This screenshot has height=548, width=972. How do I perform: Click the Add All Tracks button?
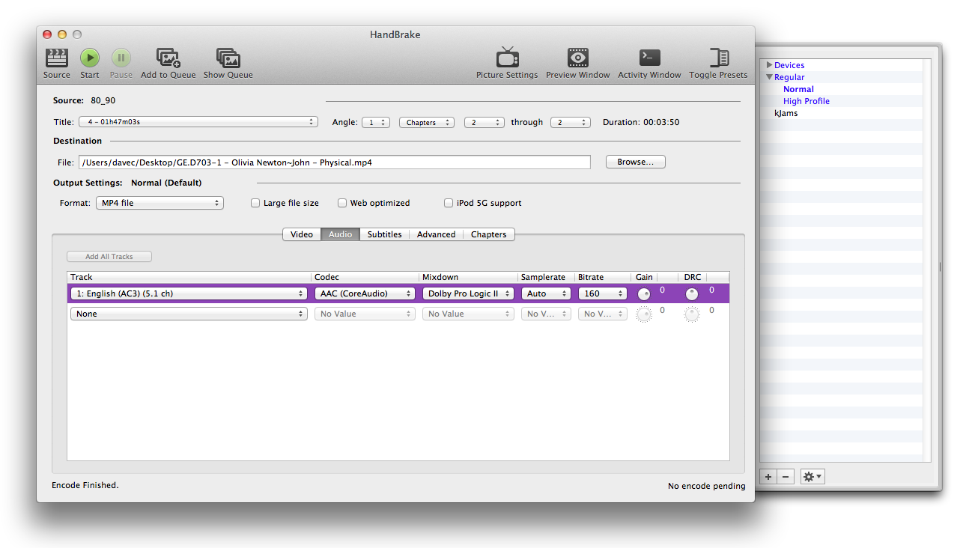click(109, 257)
